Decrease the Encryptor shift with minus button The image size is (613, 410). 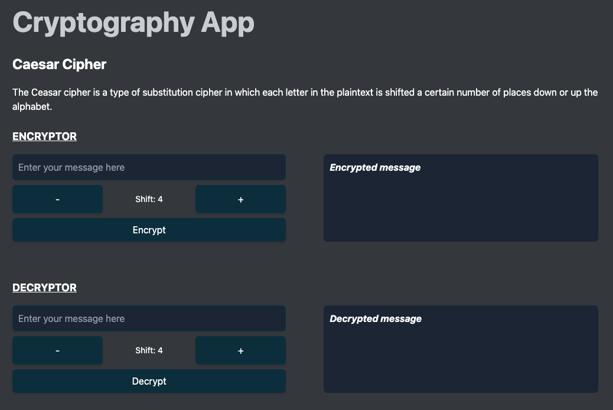57,199
